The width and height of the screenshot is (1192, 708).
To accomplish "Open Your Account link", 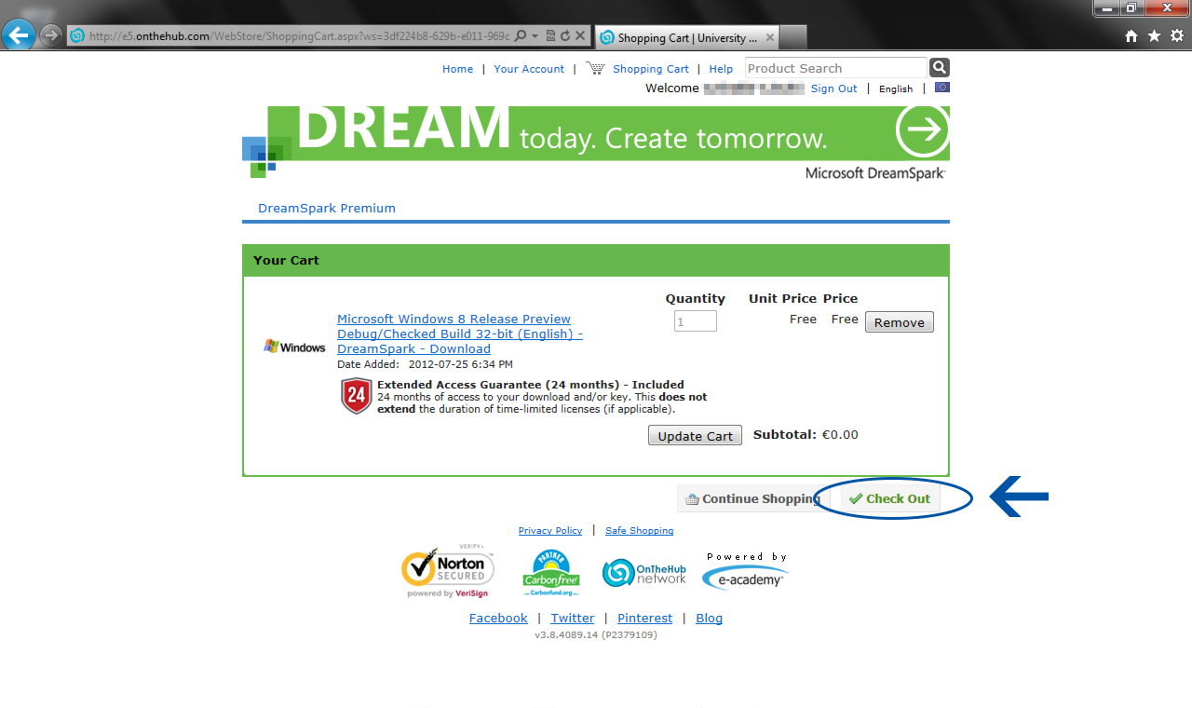I will point(529,69).
